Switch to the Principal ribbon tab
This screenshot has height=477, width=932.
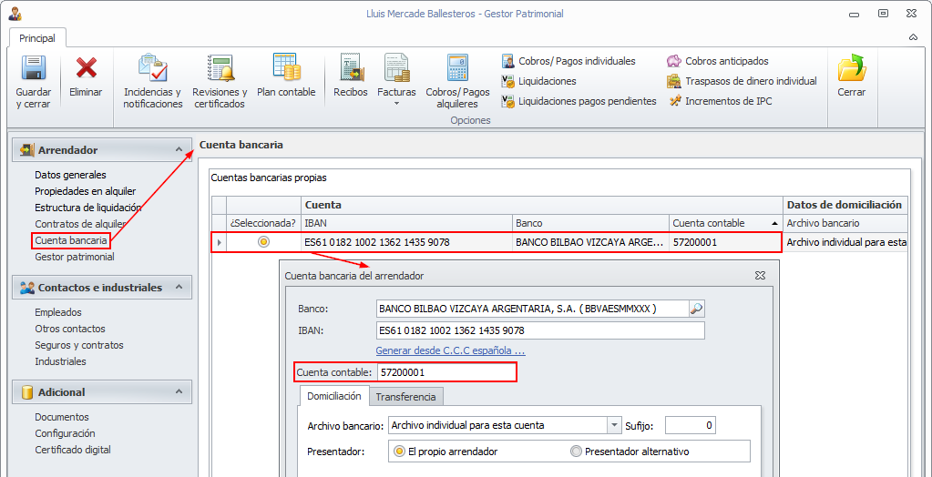[x=37, y=38]
